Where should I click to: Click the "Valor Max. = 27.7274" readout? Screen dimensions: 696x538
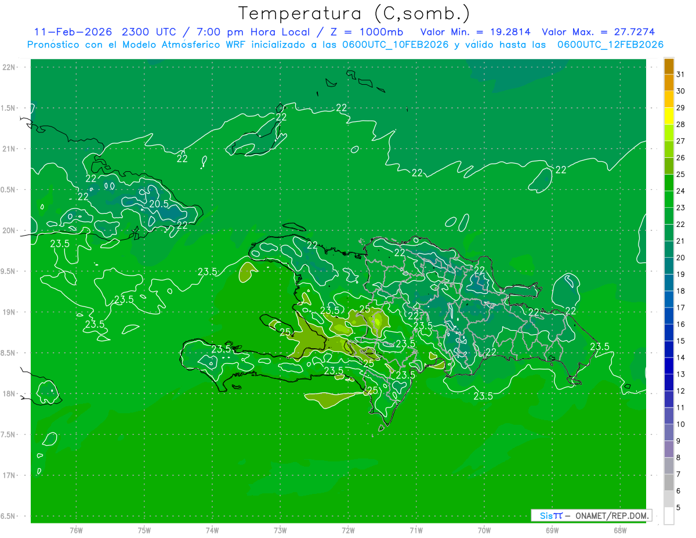click(x=599, y=32)
